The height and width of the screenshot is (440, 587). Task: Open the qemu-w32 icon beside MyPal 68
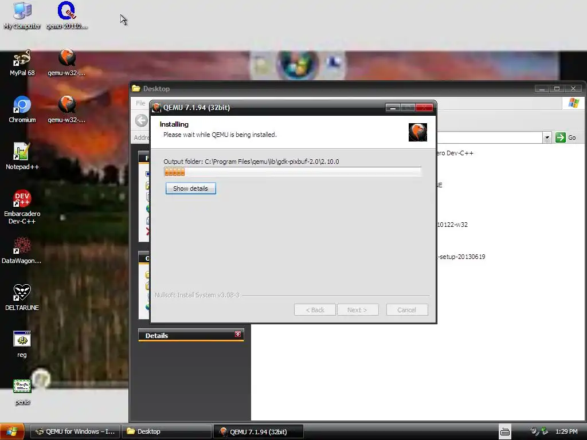pyautogui.click(x=66, y=63)
